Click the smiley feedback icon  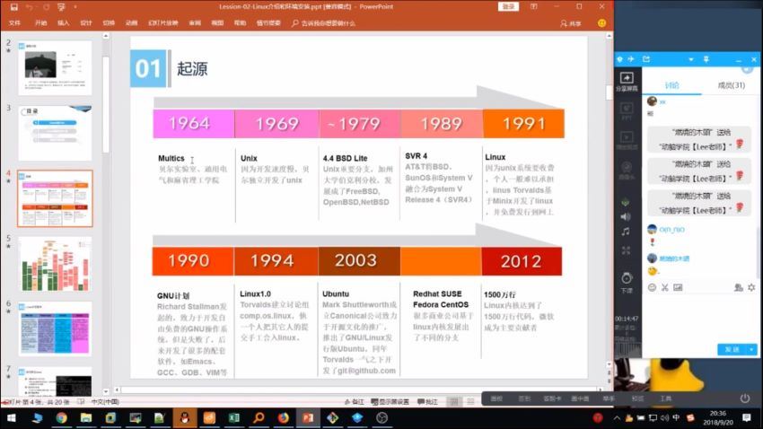pos(602,22)
